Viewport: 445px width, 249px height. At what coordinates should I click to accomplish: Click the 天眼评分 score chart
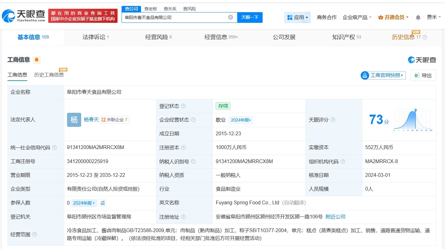412,120
